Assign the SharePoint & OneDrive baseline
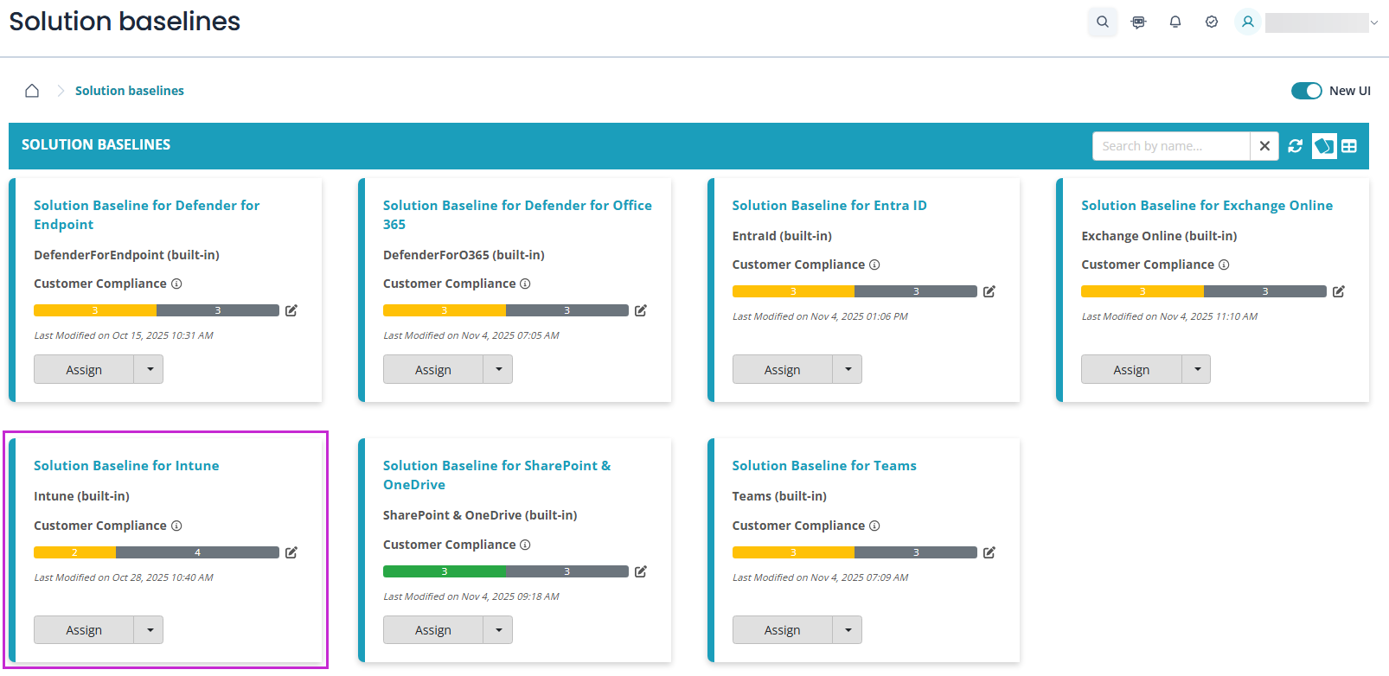This screenshot has width=1389, height=676. pyautogui.click(x=433, y=629)
